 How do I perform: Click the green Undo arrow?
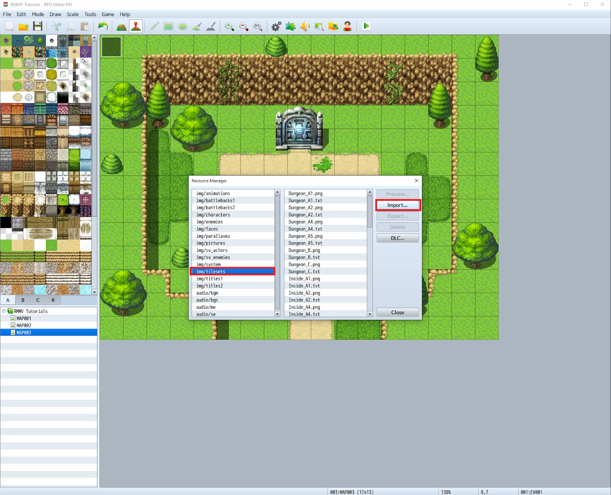[x=103, y=26]
